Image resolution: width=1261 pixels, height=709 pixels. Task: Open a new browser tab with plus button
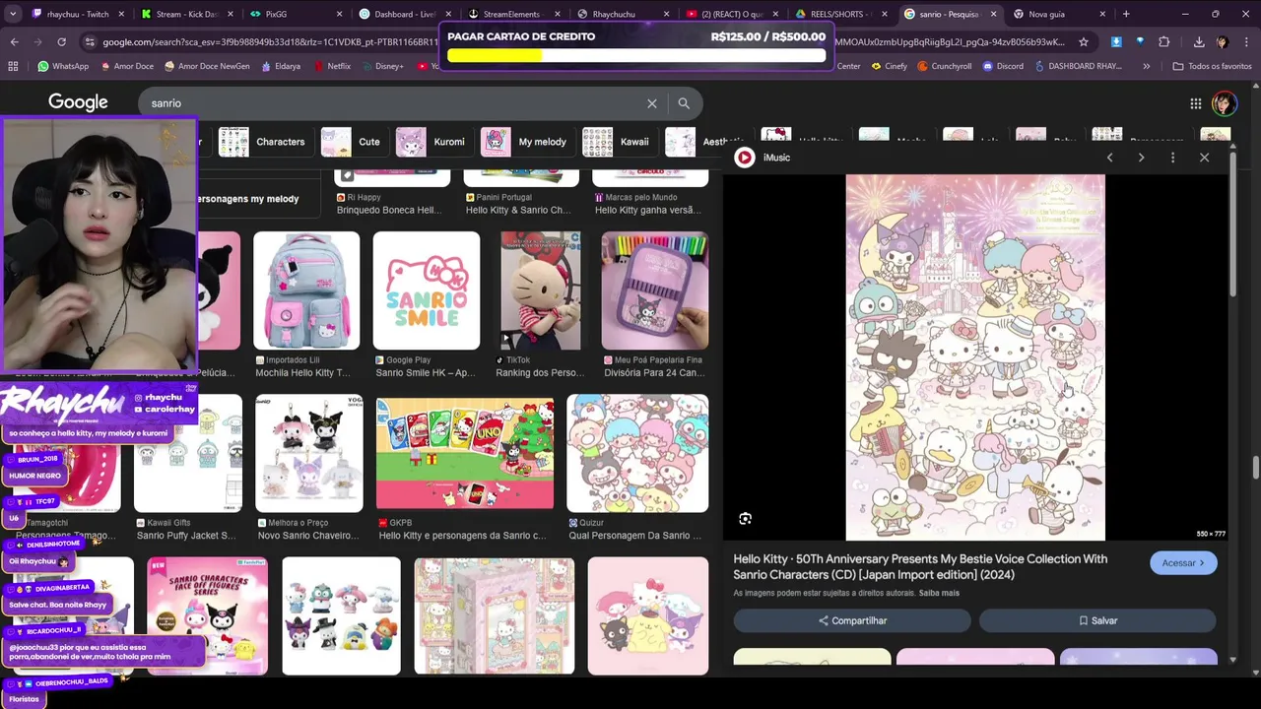click(x=1126, y=14)
